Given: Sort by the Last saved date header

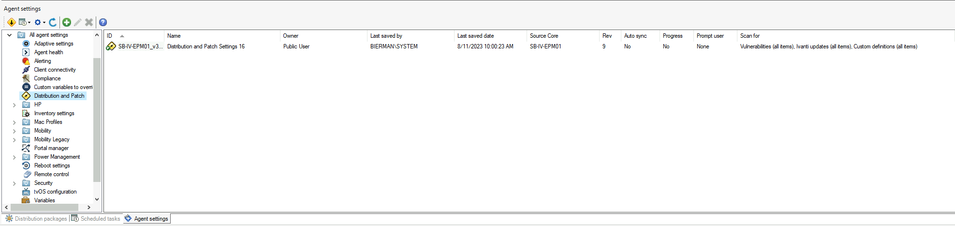Looking at the screenshot, I should pyautogui.click(x=490, y=36).
